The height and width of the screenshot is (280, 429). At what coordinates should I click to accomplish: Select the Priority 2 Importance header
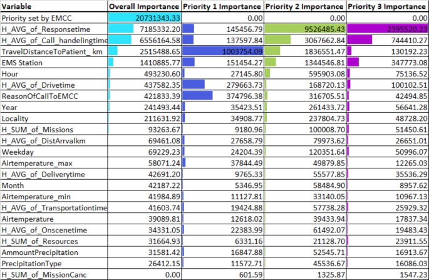[304, 6]
